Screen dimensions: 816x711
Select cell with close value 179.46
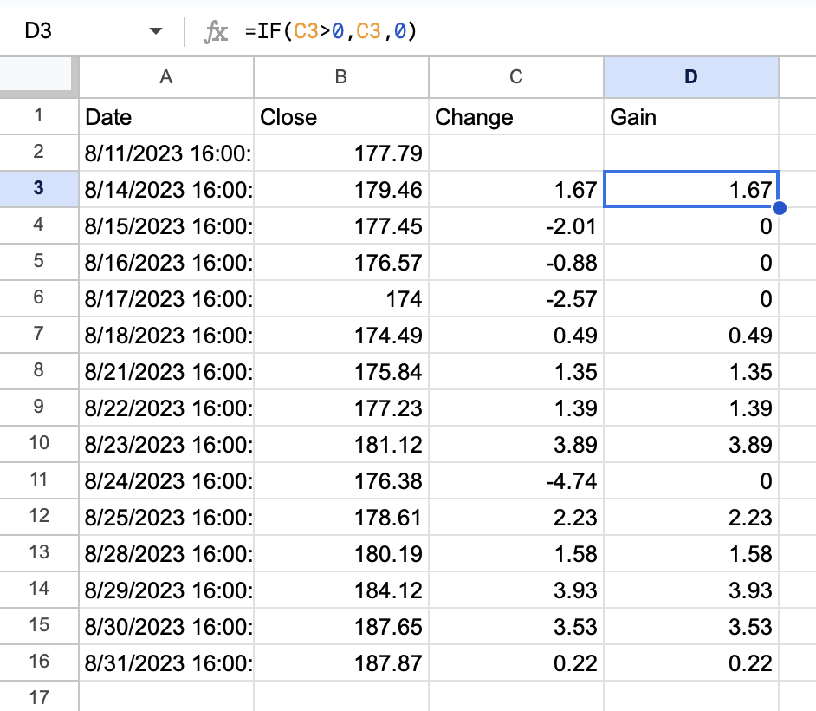click(x=341, y=190)
